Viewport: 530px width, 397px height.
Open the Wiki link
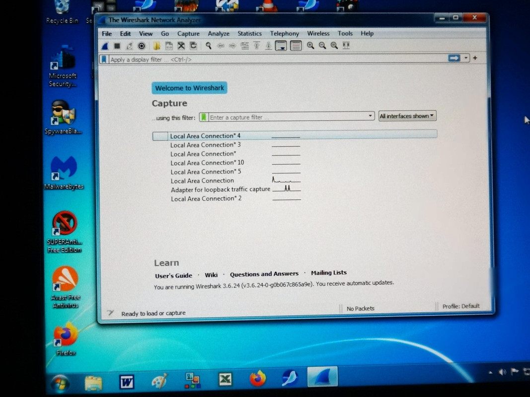click(x=211, y=275)
